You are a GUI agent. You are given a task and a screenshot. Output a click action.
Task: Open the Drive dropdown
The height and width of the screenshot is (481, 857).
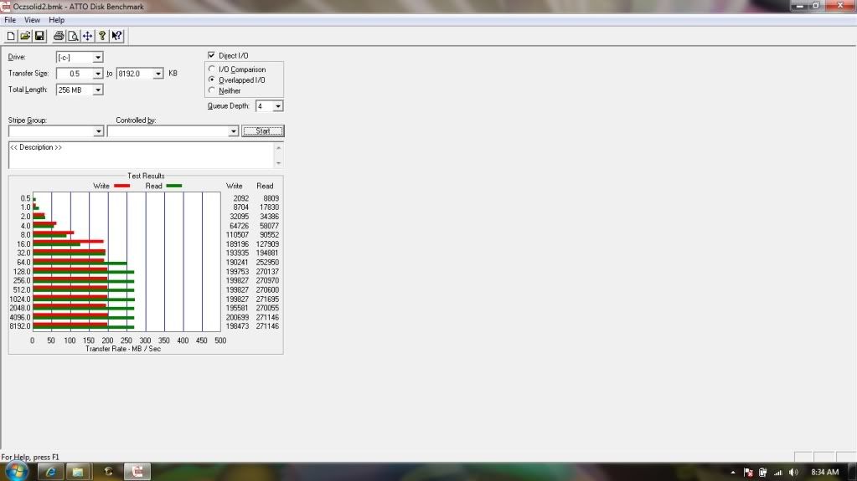pyautogui.click(x=97, y=58)
